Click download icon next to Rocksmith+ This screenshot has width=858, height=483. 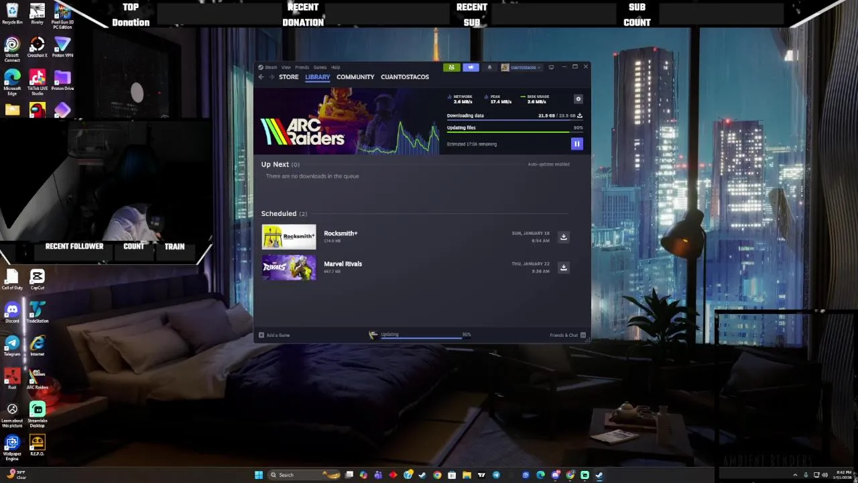coord(563,237)
